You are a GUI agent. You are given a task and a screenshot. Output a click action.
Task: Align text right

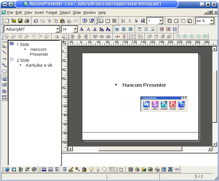point(130,29)
